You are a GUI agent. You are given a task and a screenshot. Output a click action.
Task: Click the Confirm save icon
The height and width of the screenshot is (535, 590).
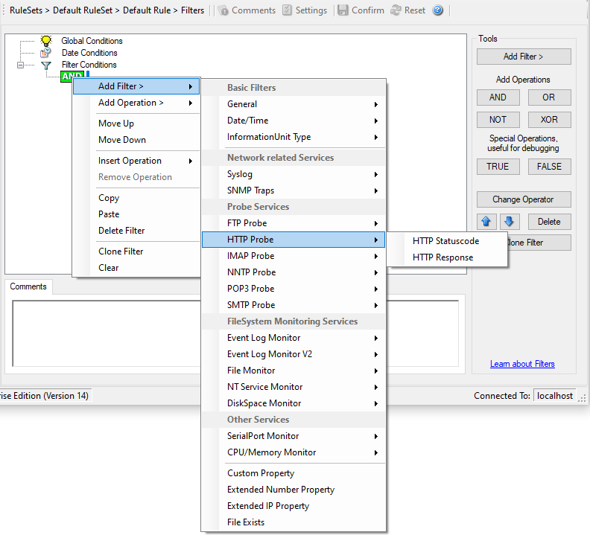coord(343,10)
